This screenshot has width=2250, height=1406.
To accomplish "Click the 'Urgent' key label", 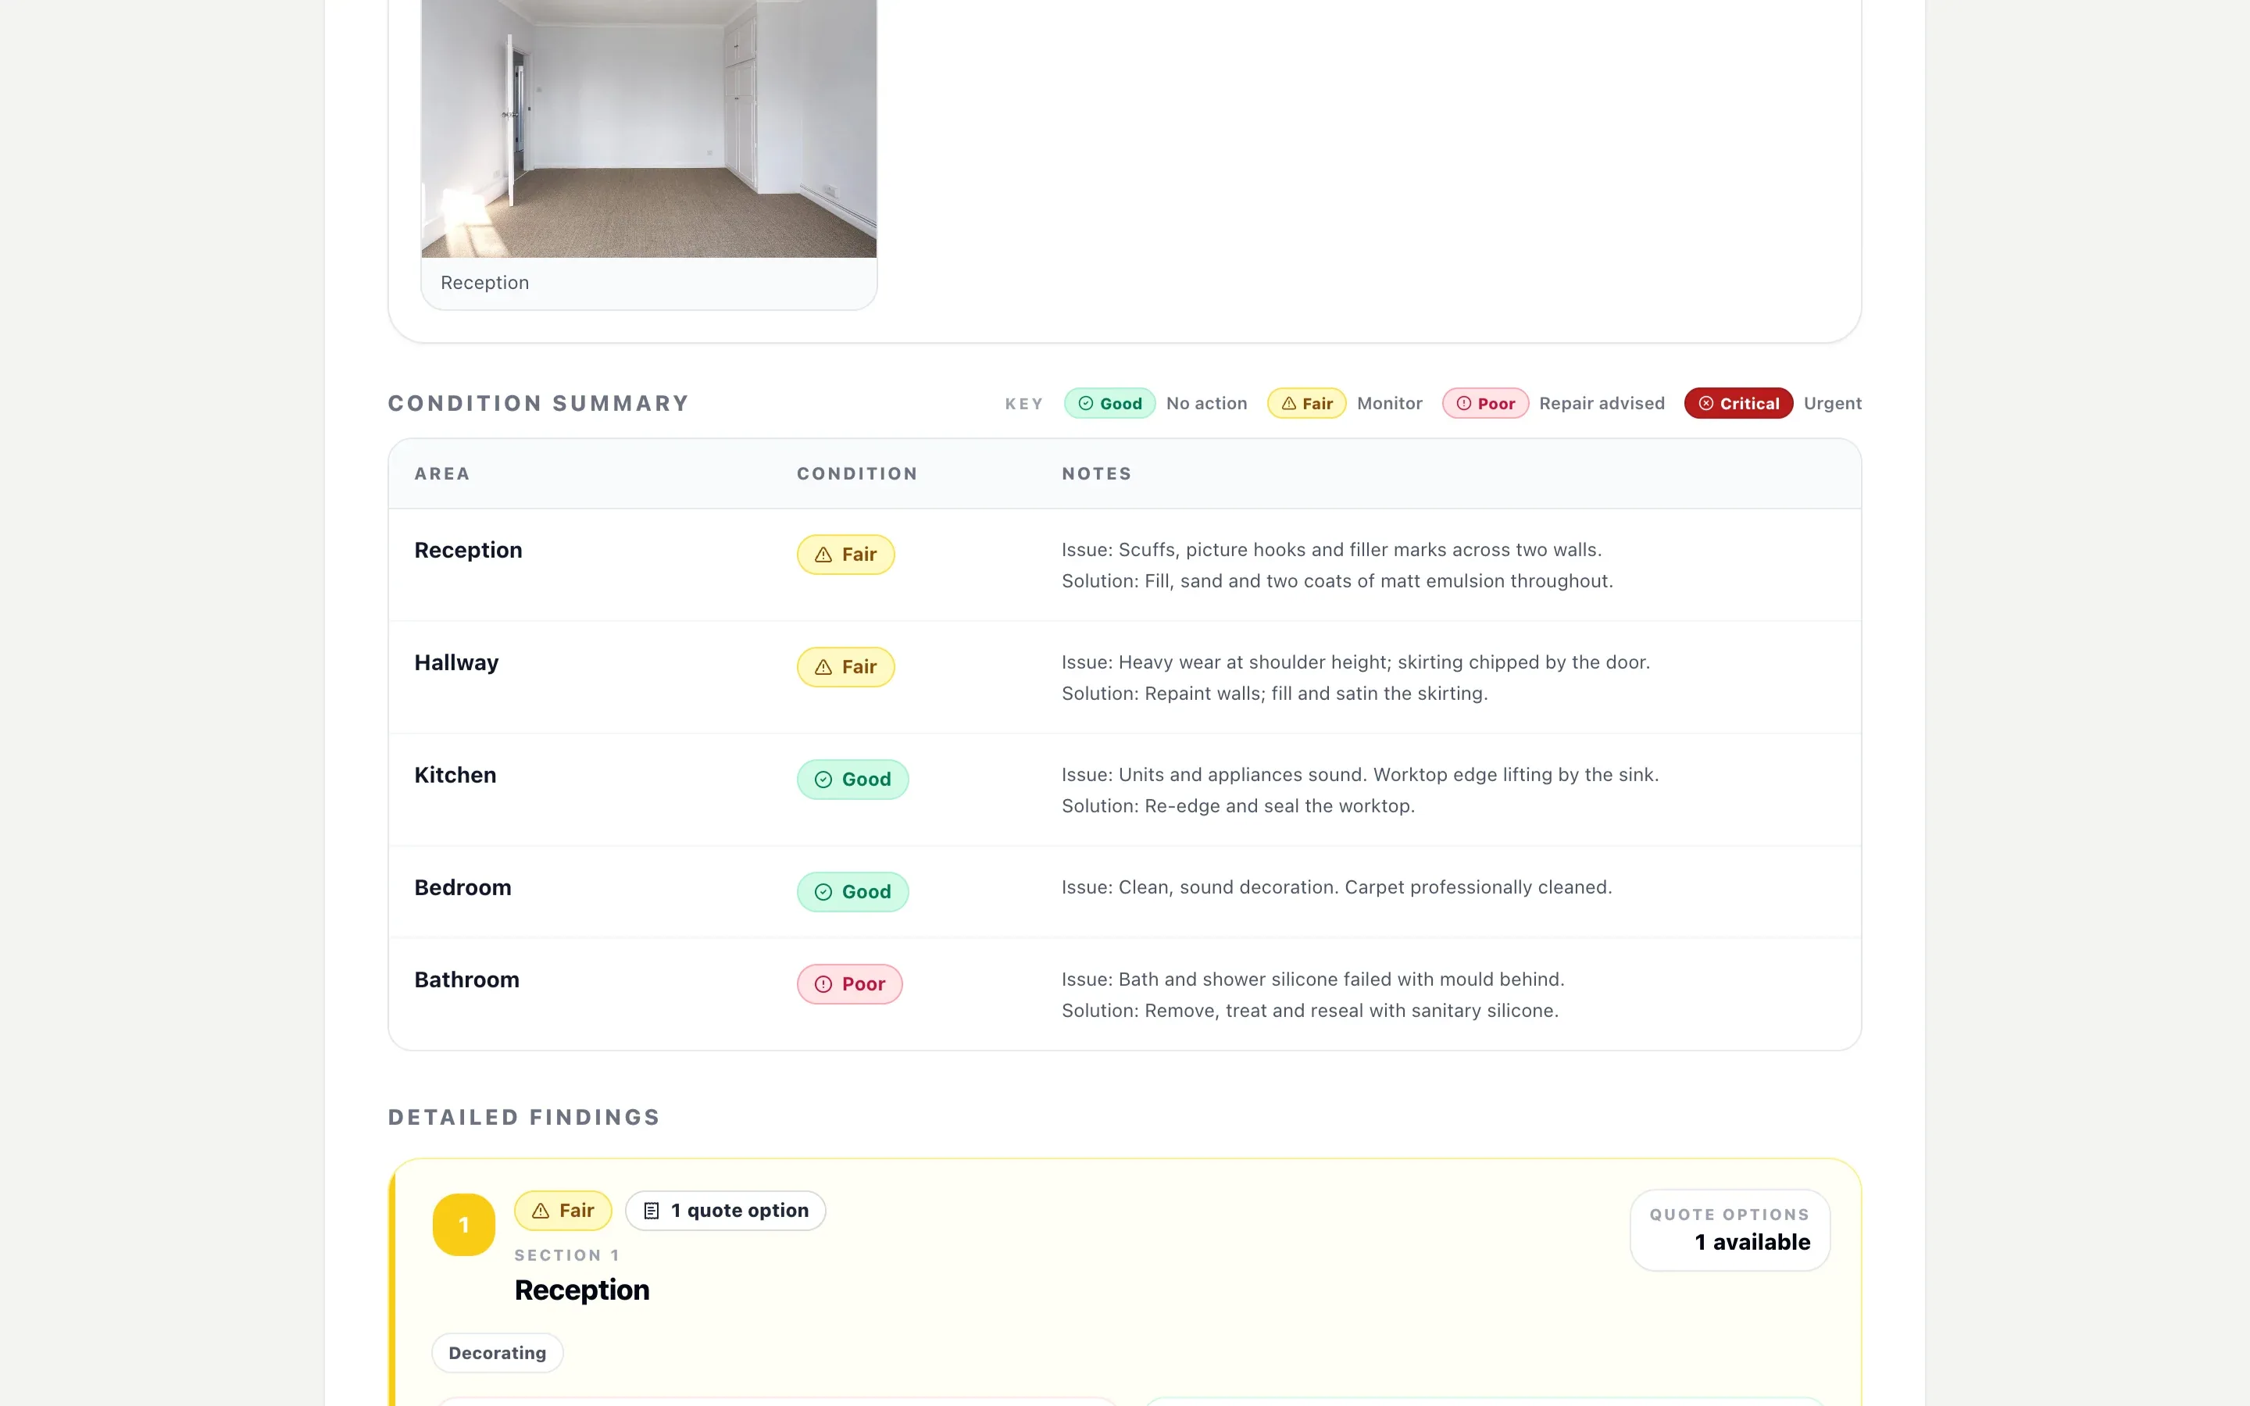I will pos(1833,404).
